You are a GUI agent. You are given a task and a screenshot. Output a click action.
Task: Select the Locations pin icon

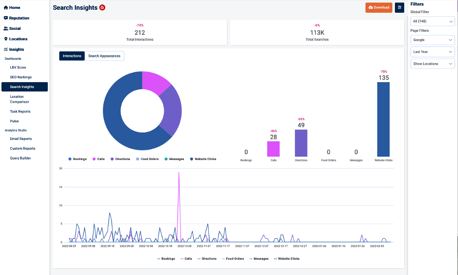6,39
